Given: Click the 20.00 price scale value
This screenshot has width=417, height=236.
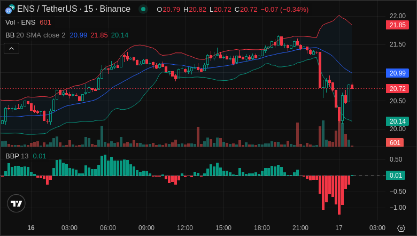Looking at the screenshot, I should click(x=398, y=129).
